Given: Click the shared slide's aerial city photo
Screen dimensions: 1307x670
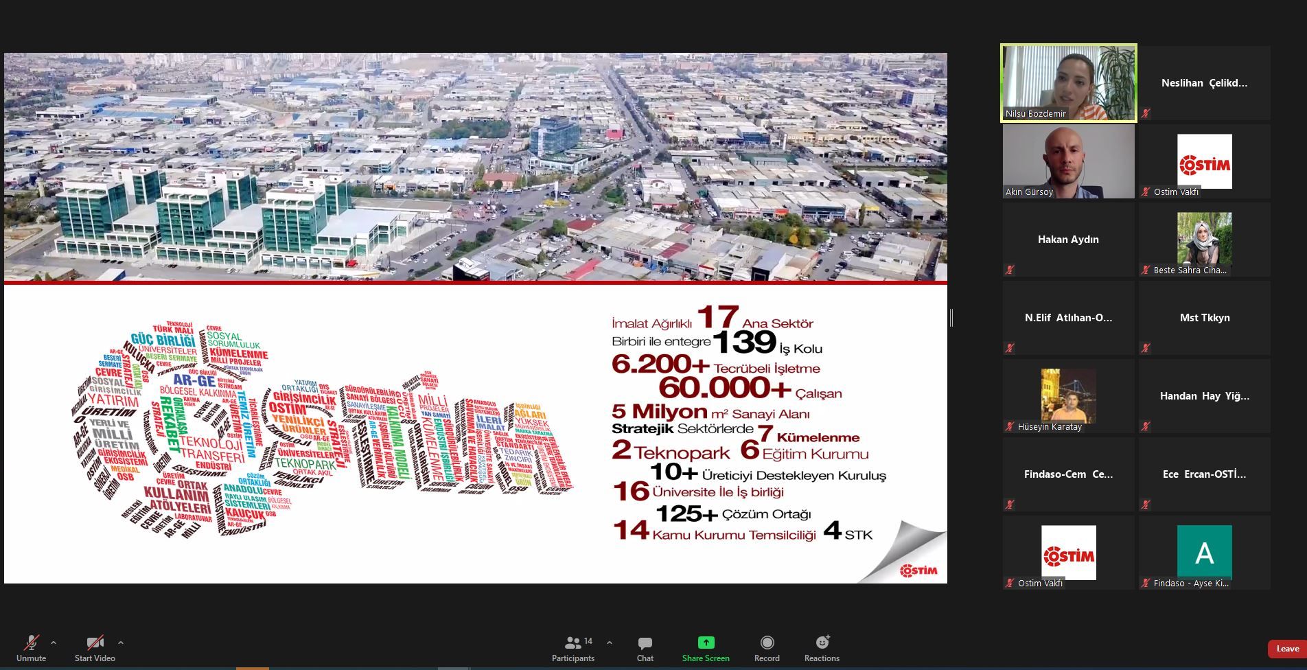Looking at the screenshot, I should [476, 166].
